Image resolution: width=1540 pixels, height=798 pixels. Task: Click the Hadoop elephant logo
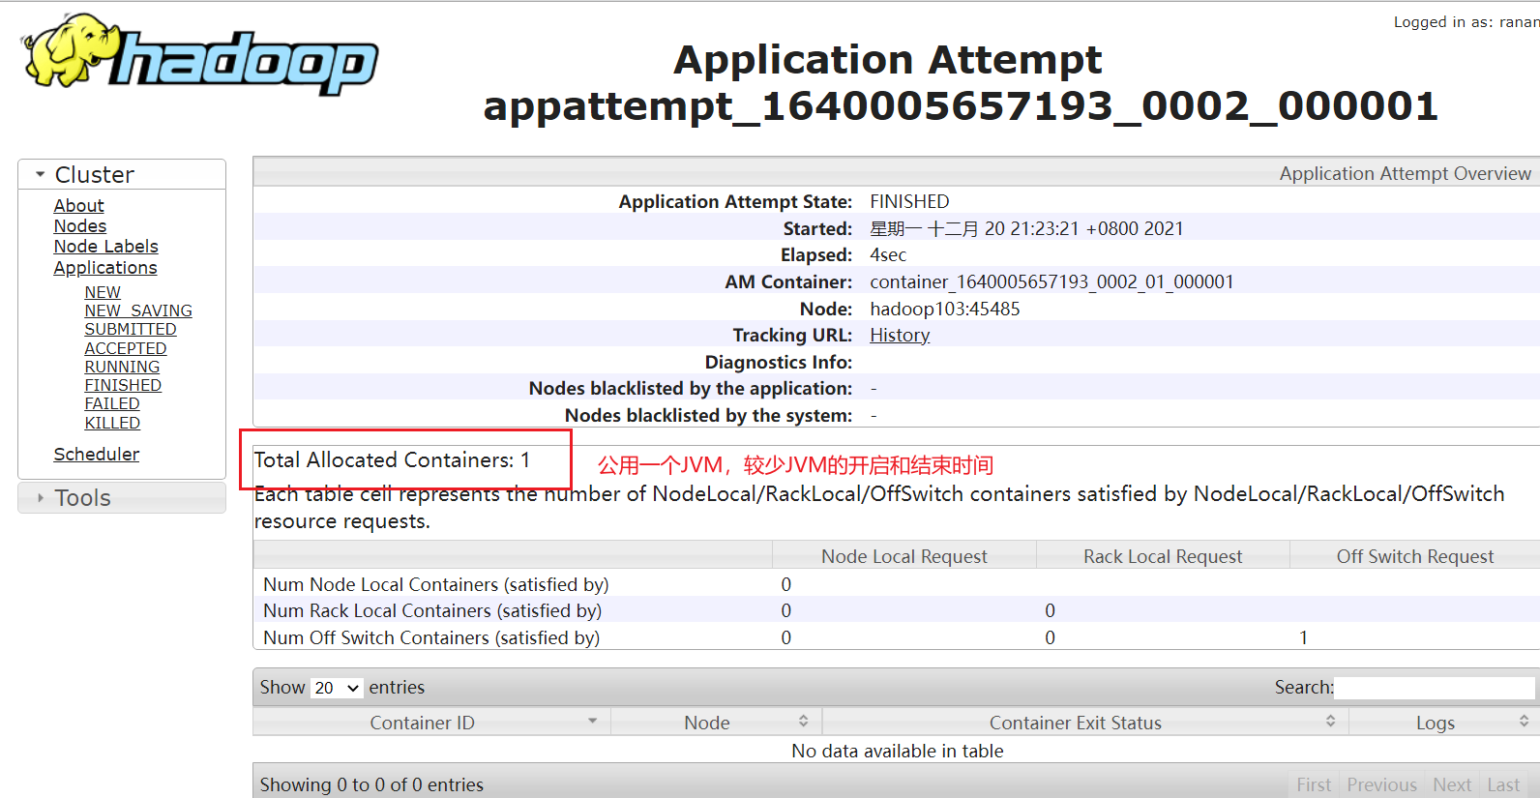click(x=200, y=55)
